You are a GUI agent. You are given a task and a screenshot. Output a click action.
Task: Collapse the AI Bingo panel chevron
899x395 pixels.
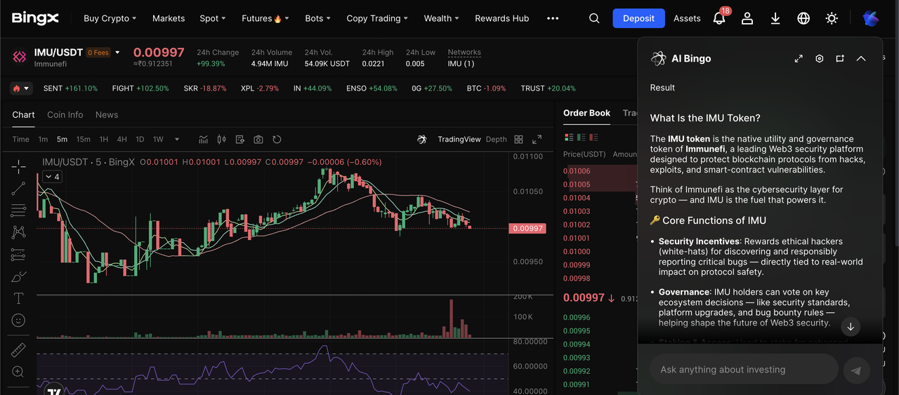861,59
